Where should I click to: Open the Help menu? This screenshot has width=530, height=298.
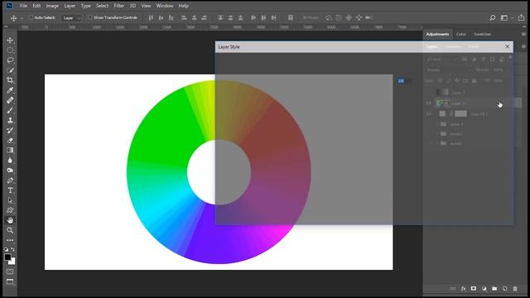tap(183, 6)
